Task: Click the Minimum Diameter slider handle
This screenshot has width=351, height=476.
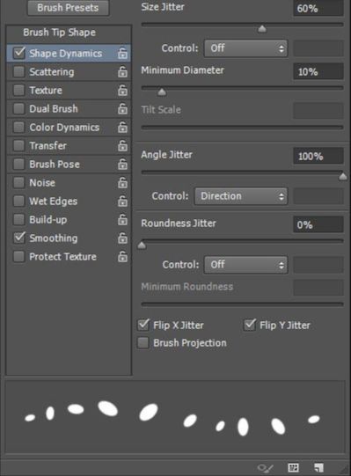Action: (x=162, y=92)
